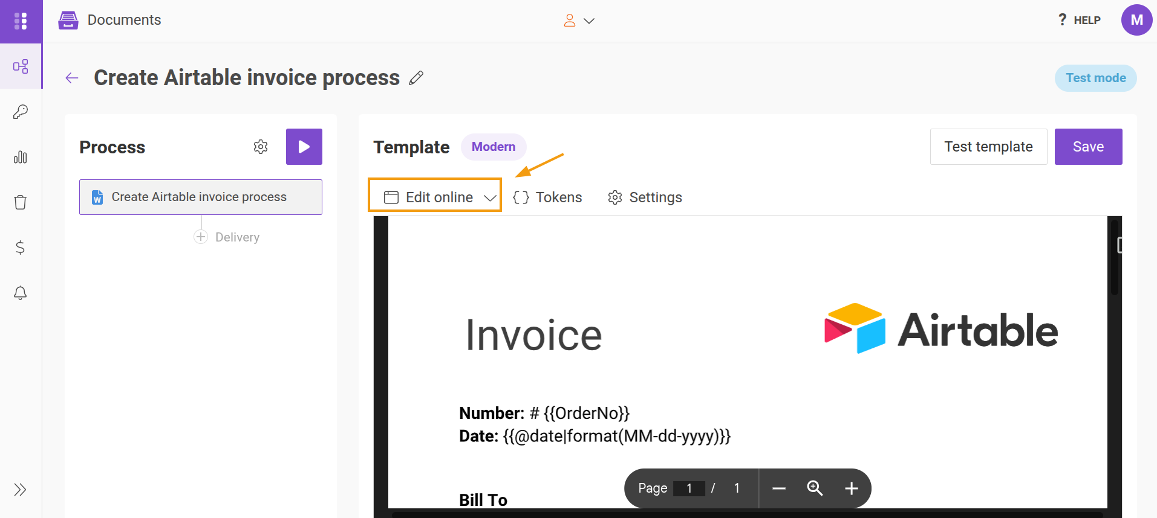Click the date format token line
This screenshot has width=1157, height=518.
click(x=595, y=436)
